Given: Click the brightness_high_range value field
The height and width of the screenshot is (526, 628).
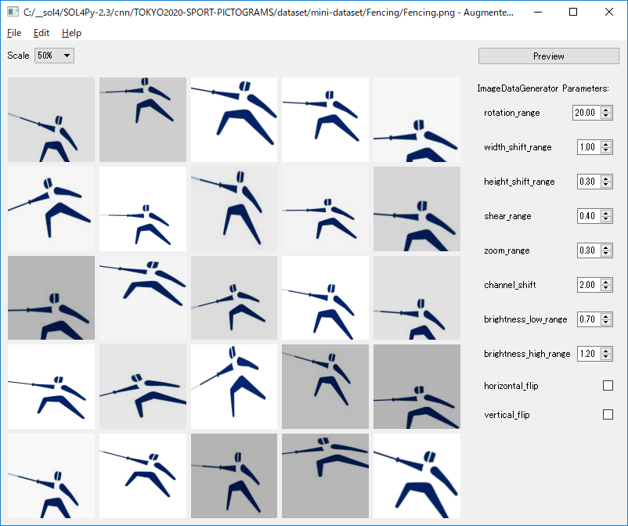Looking at the screenshot, I should [588, 354].
